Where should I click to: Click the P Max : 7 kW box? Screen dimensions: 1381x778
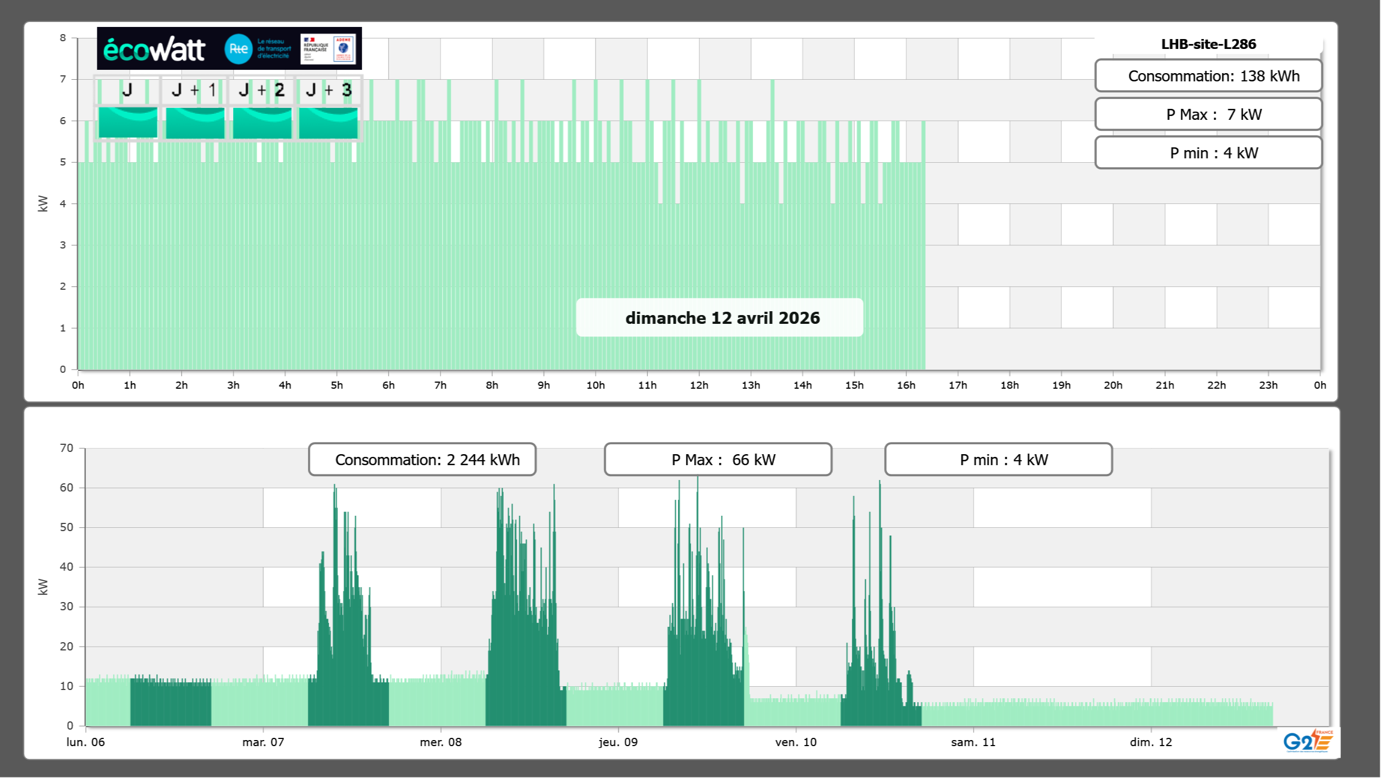(1208, 114)
